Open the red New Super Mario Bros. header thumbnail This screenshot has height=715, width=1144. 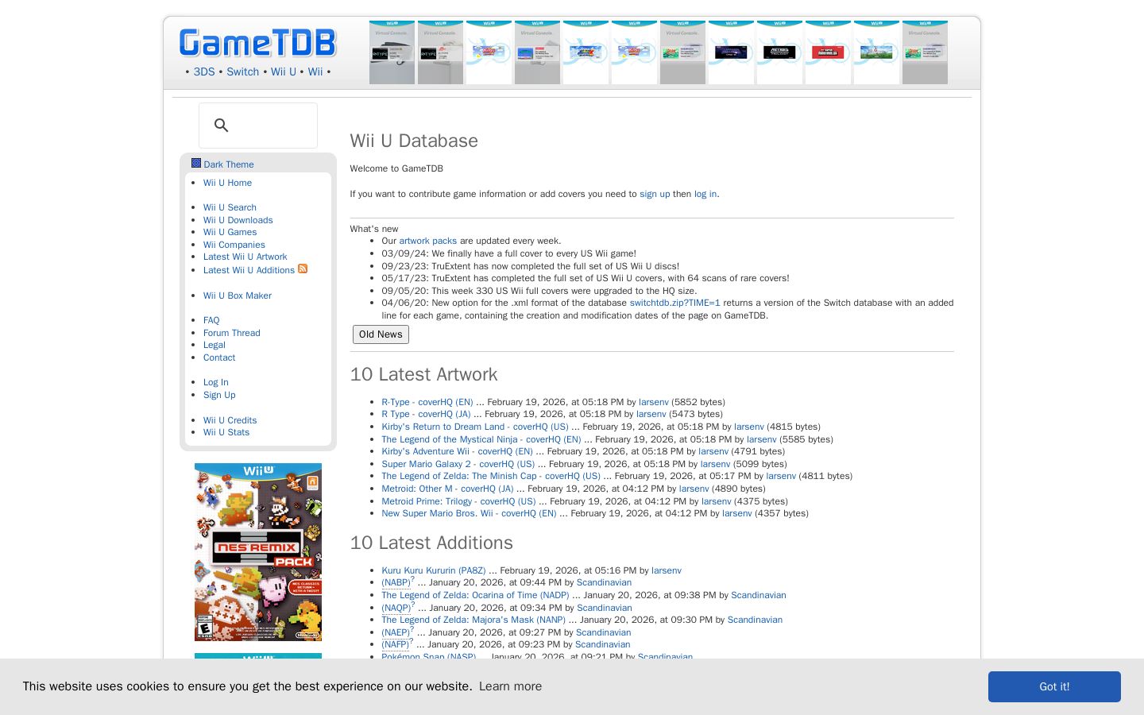828,52
